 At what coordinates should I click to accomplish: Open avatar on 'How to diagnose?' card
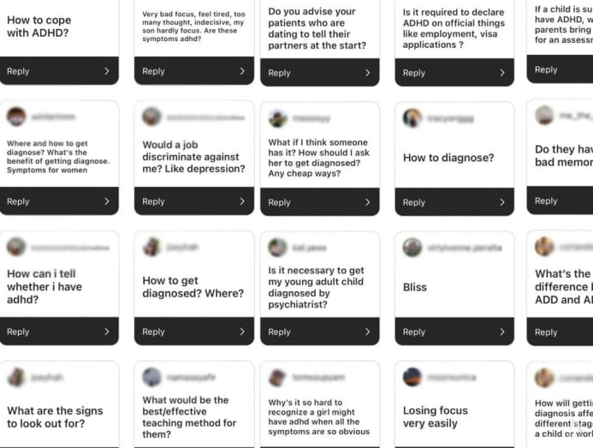412,117
